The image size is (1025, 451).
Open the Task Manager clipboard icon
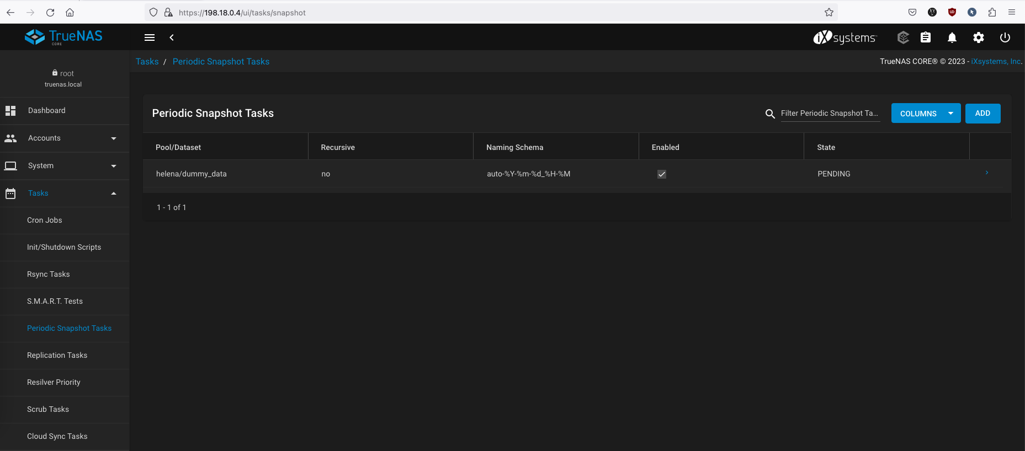pyautogui.click(x=926, y=37)
